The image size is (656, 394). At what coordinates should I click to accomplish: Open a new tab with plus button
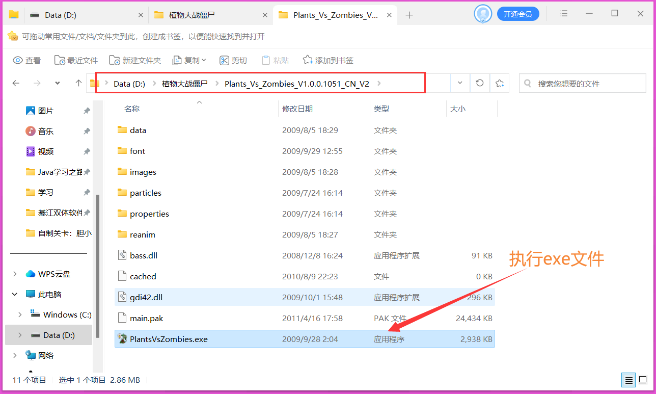[x=409, y=15]
